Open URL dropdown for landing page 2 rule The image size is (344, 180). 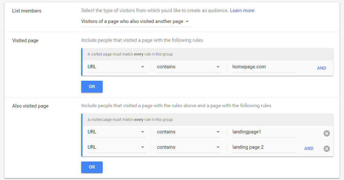click(x=117, y=147)
